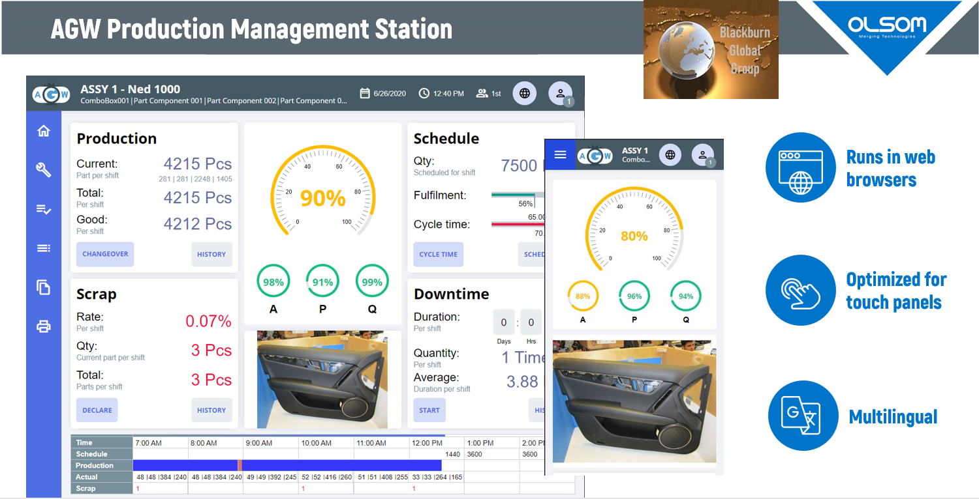Click the DECLARE scrap button
Image resolution: width=979 pixels, height=499 pixels.
coord(97,410)
